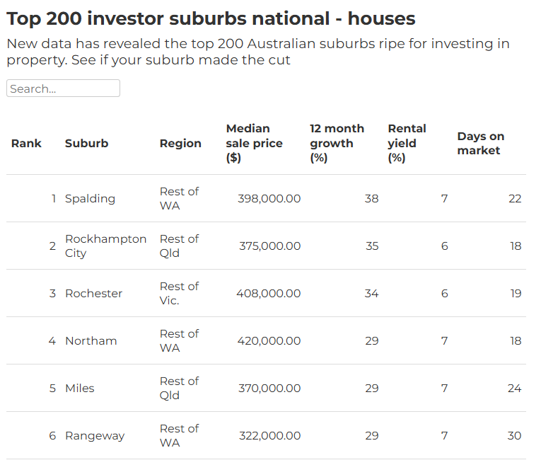
Task: Select the Rockhampton City suburb cell
Action: click(105, 246)
